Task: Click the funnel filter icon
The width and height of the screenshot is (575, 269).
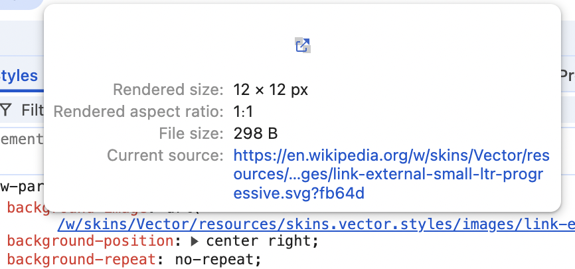Action: coord(6,110)
